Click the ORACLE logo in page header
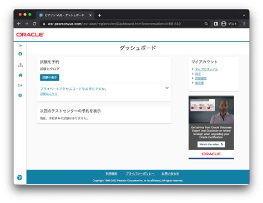The height and width of the screenshot is (203, 263). [x=30, y=34]
